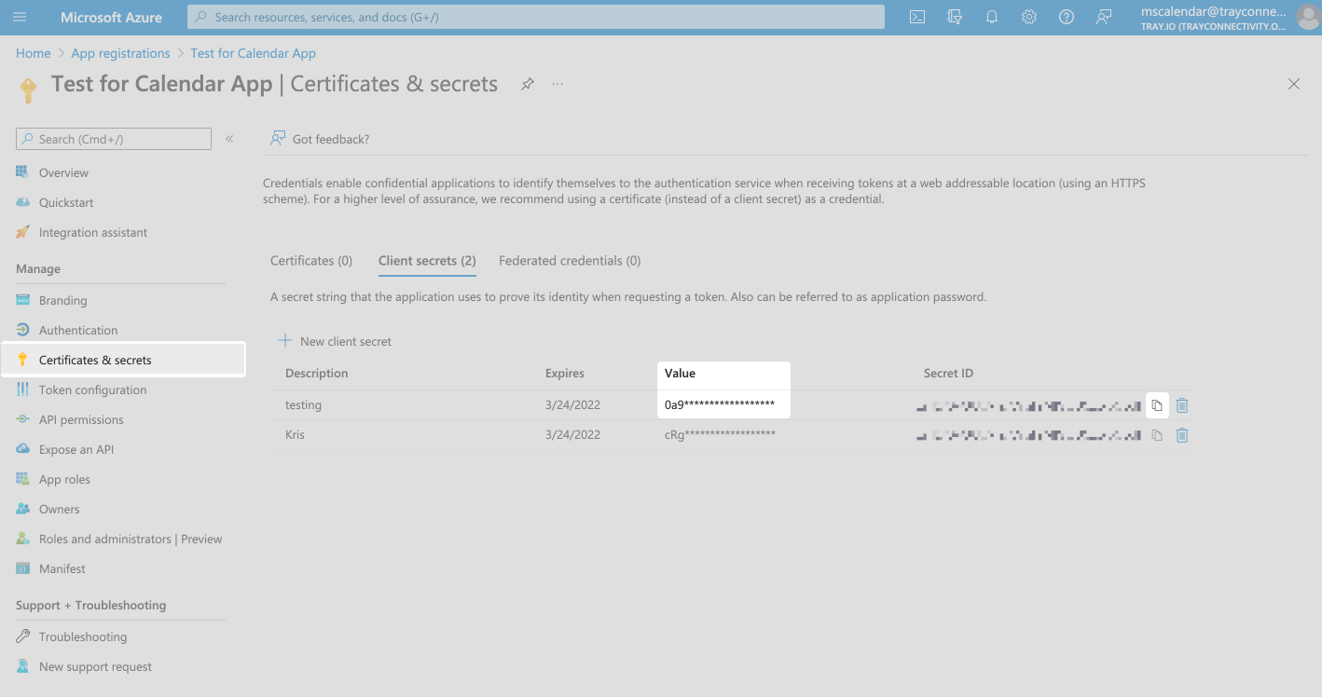
Task: Send feedback via the smiley icon
Action: tap(1104, 16)
